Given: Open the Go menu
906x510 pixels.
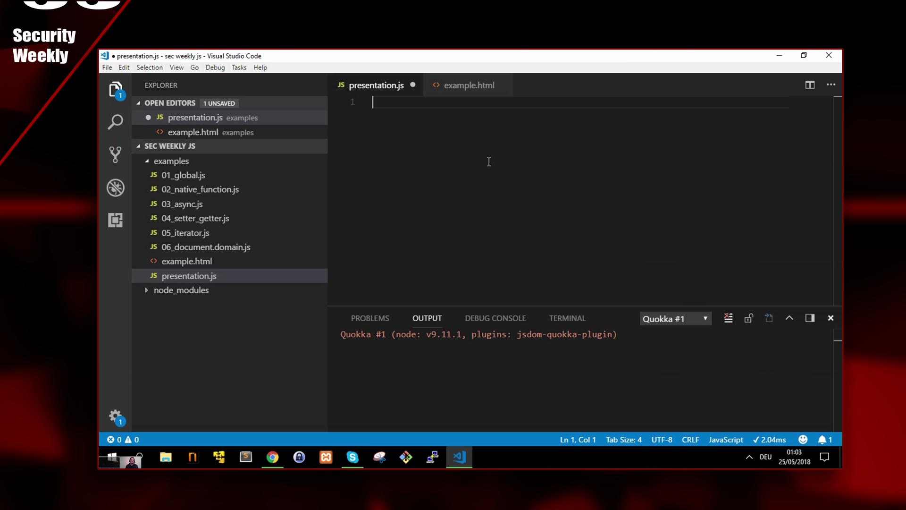Looking at the screenshot, I should 194,68.
